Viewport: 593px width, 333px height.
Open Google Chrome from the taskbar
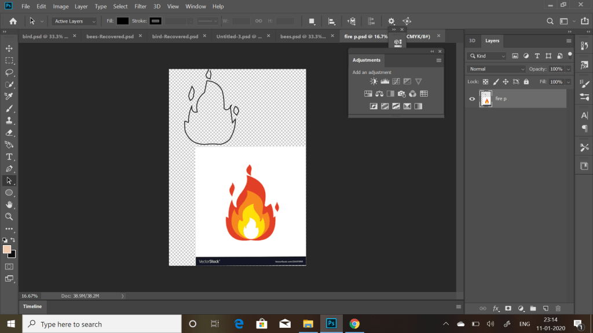click(354, 324)
